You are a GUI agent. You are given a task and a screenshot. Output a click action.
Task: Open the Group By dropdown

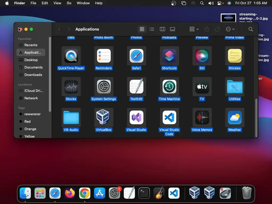pyautogui.click(x=194, y=29)
